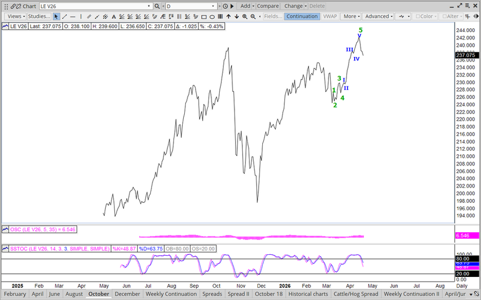Toggle the Continuation button
Image resolution: width=481 pixels, height=300 pixels.
click(x=302, y=16)
